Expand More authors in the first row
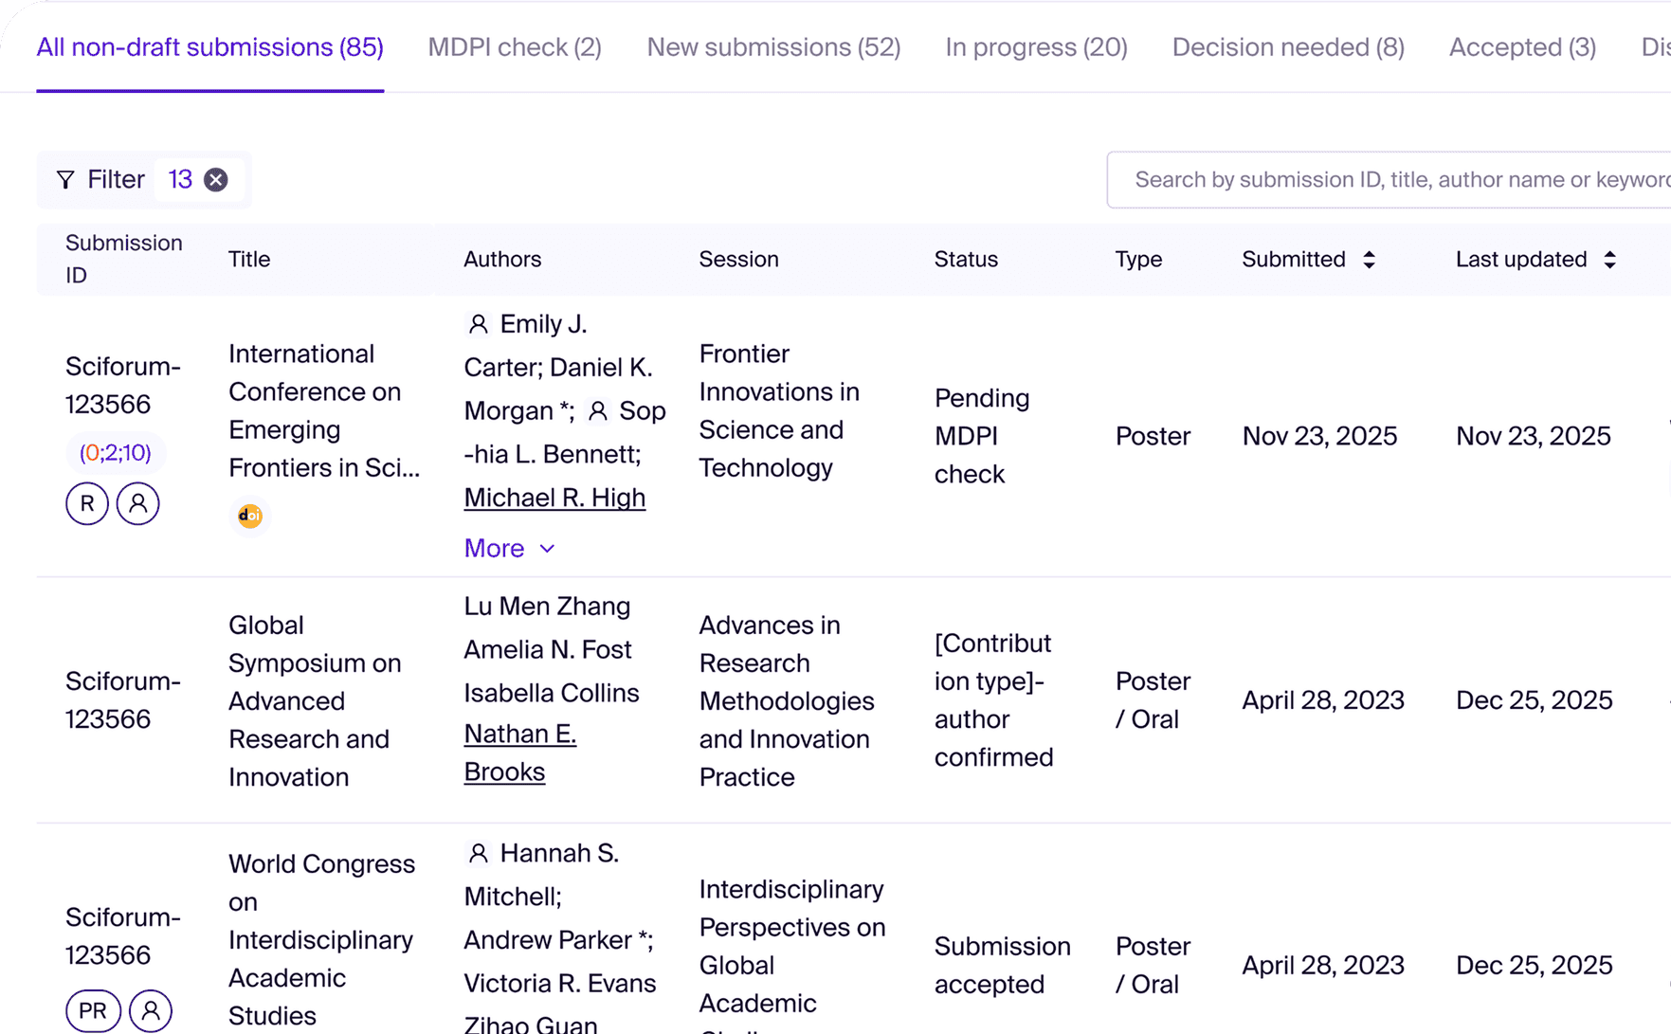Image resolution: width=1671 pixels, height=1034 pixels. click(x=510, y=548)
